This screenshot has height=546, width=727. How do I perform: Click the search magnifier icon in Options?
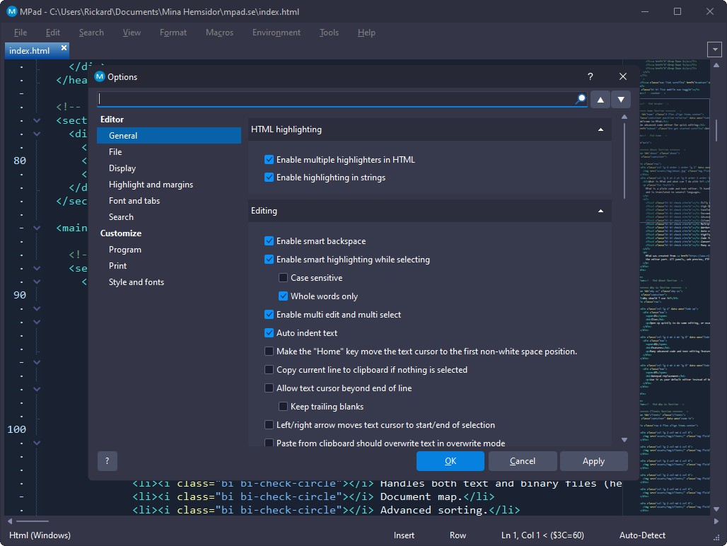click(x=581, y=100)
